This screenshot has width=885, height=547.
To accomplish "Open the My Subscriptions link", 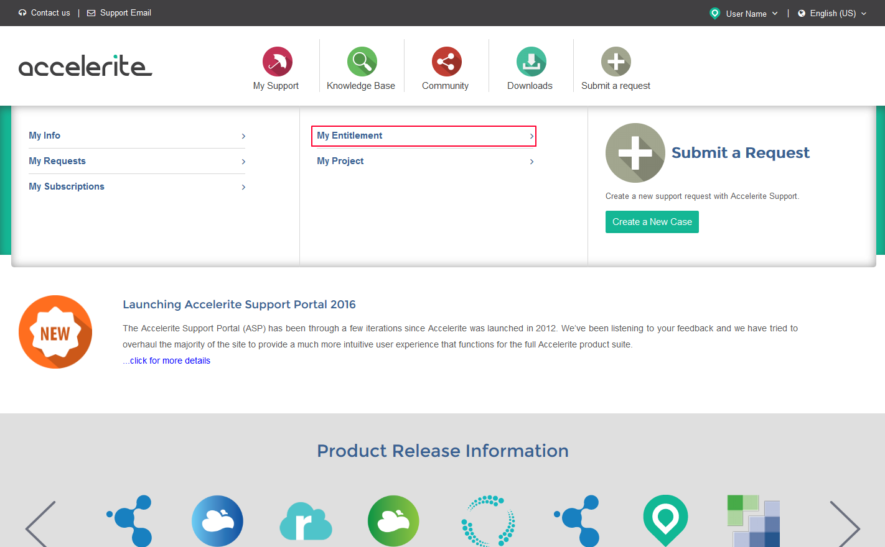I will (x=67, y=186).
